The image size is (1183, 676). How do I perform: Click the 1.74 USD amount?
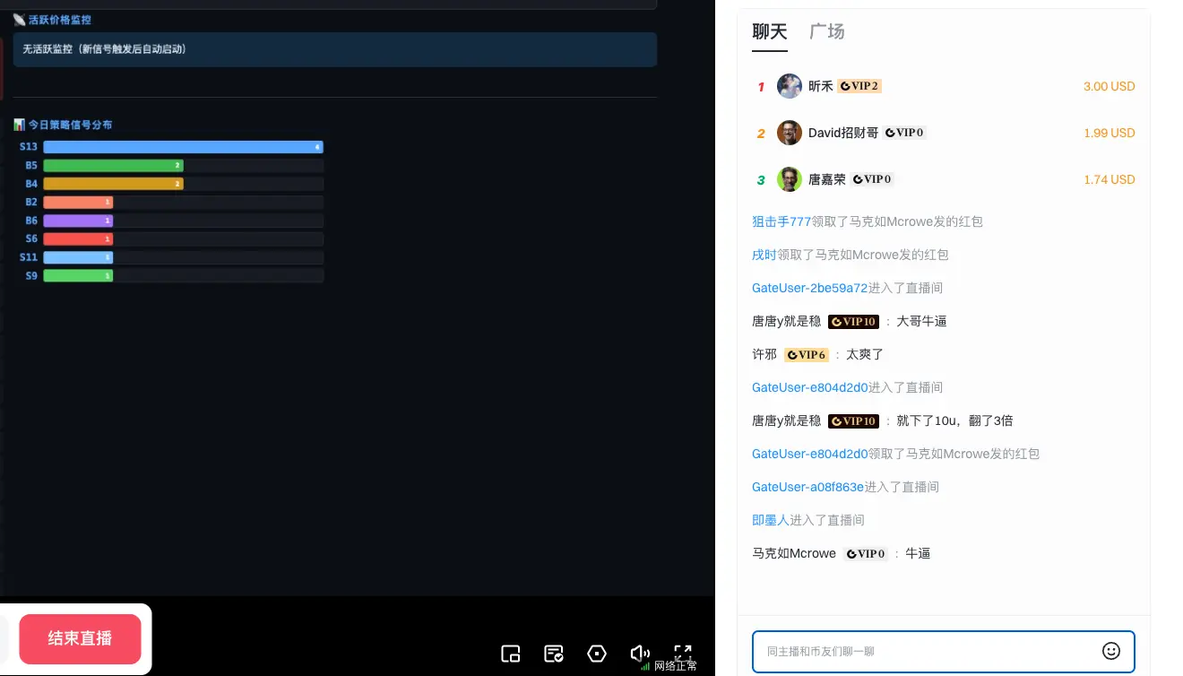click(x=1110, y=179)
